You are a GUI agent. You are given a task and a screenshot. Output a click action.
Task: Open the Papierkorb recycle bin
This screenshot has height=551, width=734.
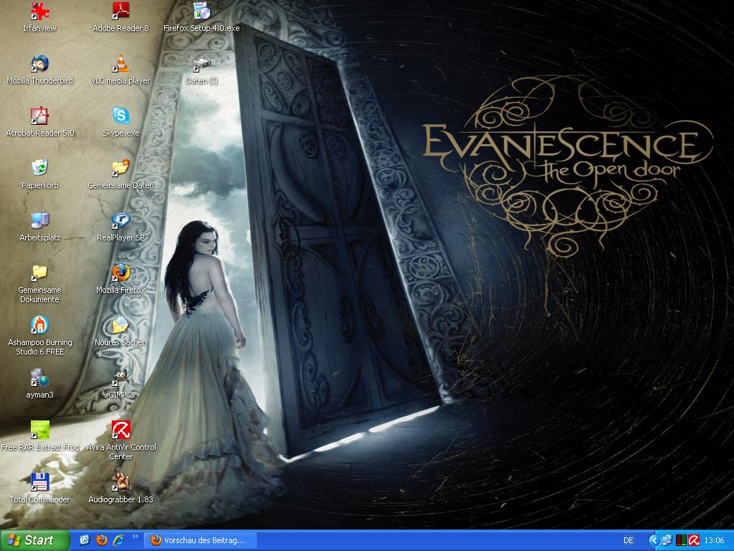pyautogui.click(x=40, y=168)
